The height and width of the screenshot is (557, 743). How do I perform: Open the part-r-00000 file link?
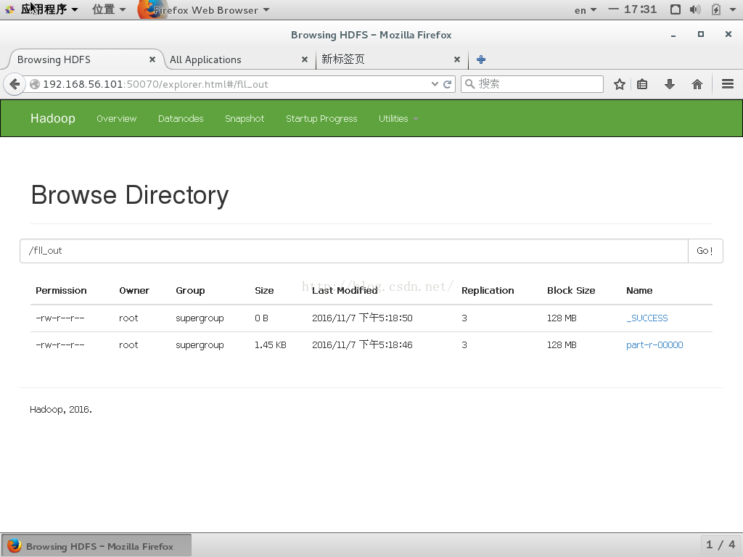pos(654,344)
